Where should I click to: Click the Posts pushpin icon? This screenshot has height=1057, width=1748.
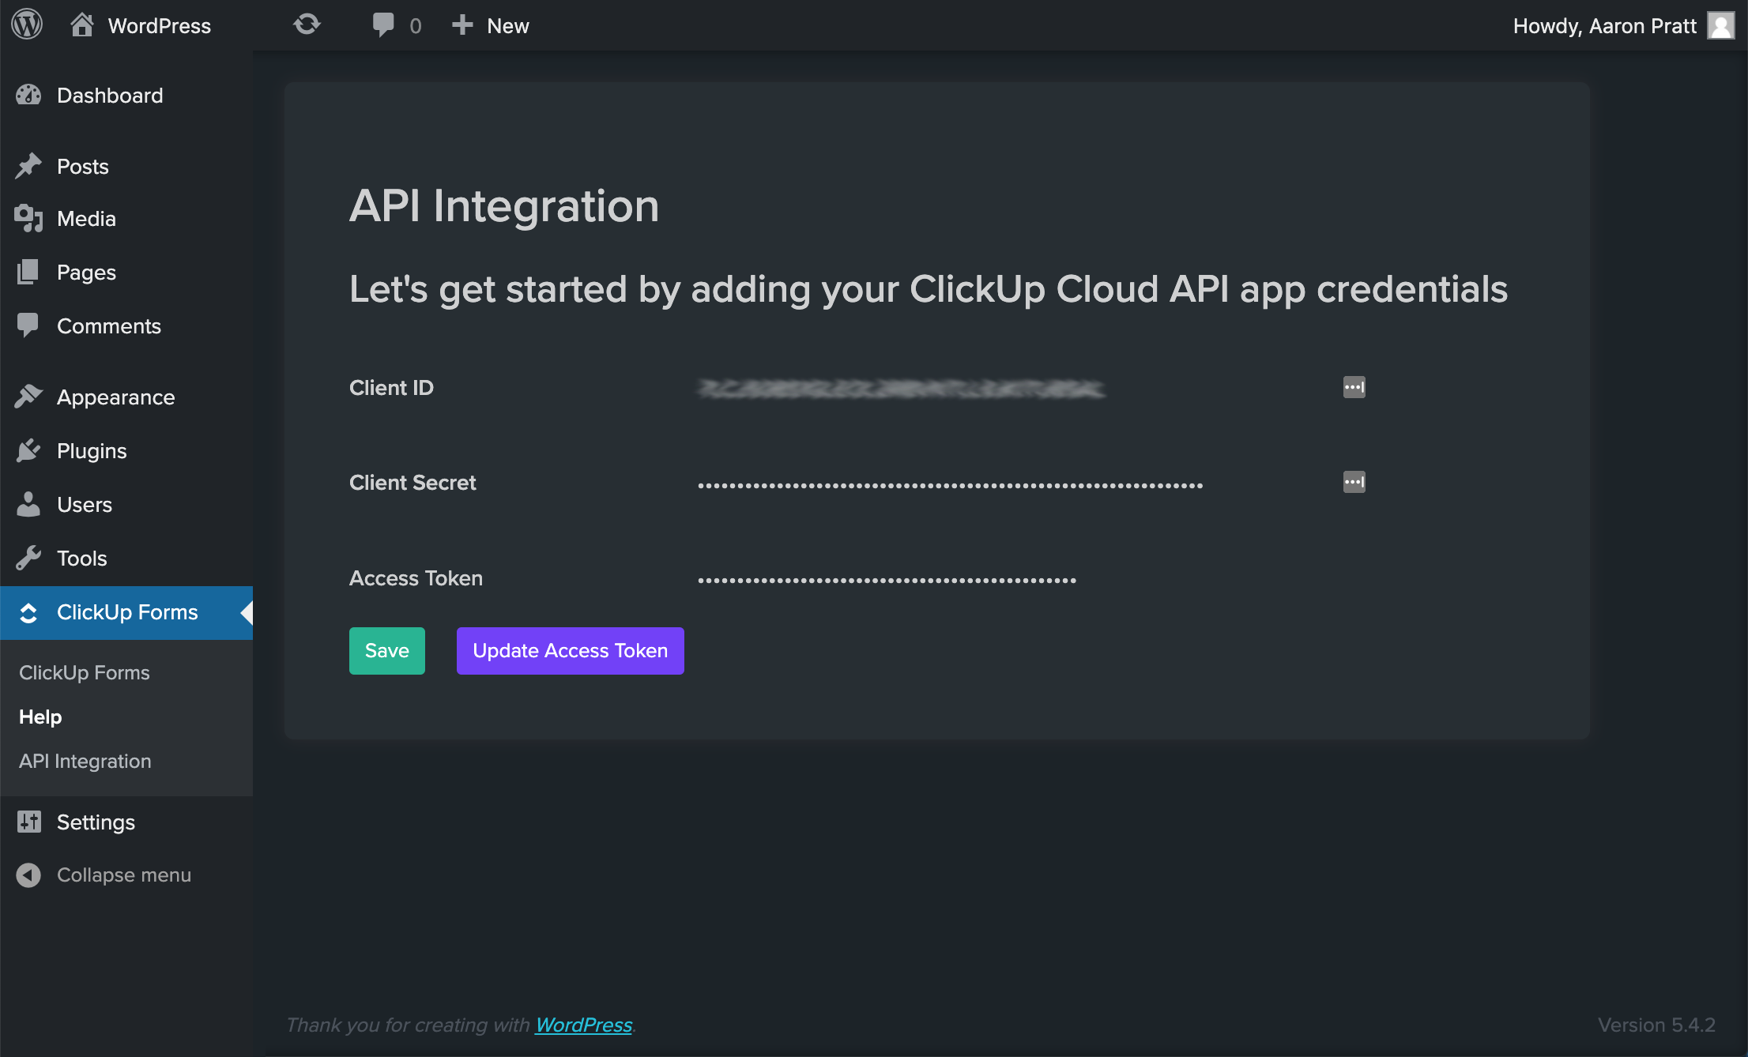tap(28, 166)
